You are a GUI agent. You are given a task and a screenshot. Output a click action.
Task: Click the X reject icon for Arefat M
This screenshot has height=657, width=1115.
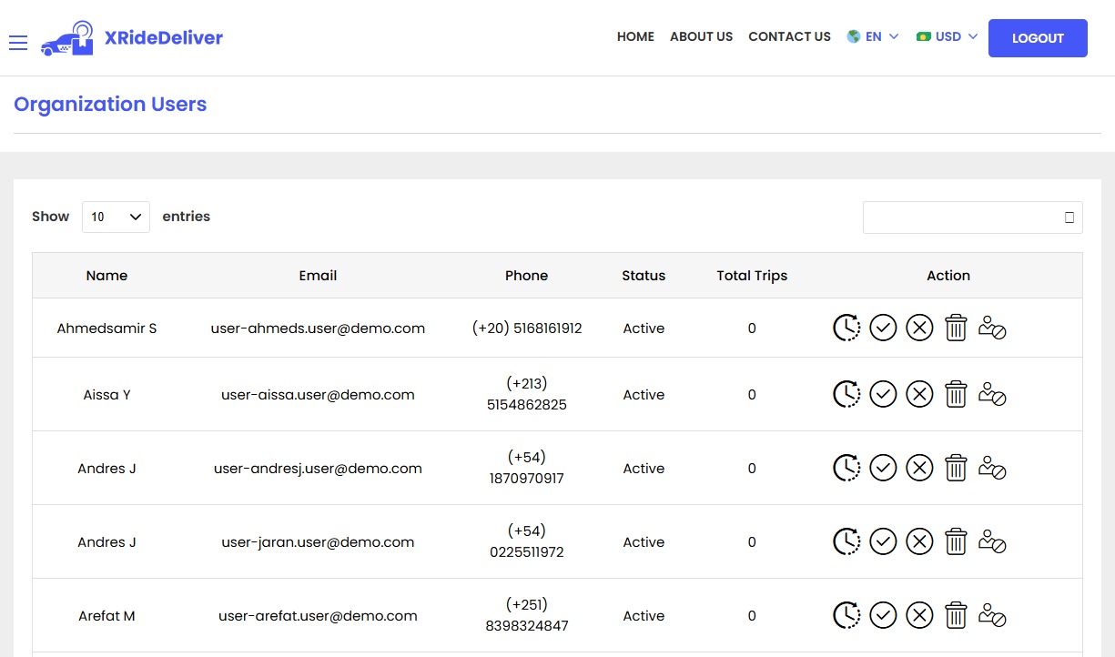click(919, 615)
